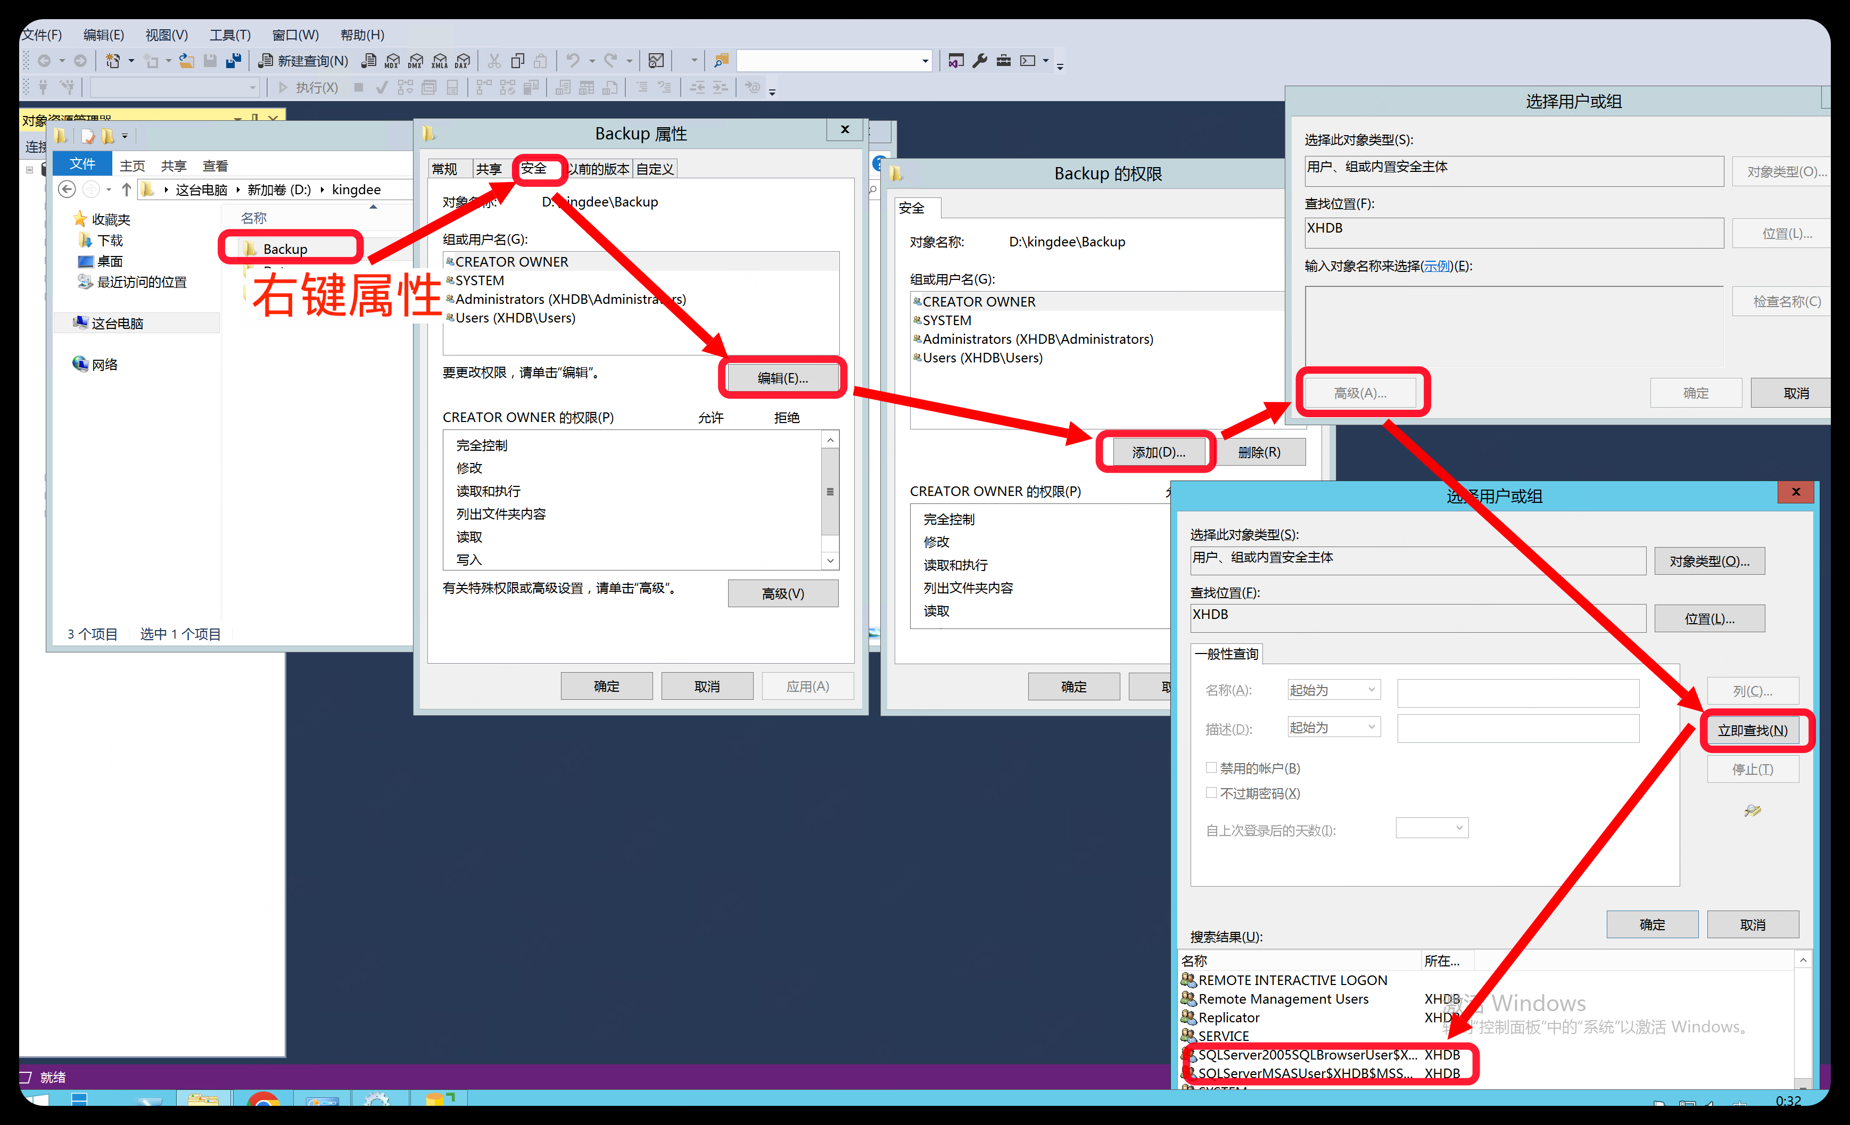This screenshot has width=1850, height=1125.
Task: Click the Copy toolbar icon
Action: pos(517,61)
